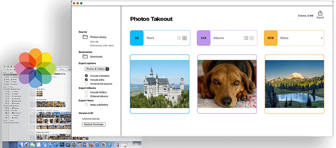Image resolution: width=336 pixels, height=148 pixels.
Task: Select Places in Photos window sidebar
Action: (14, 82)
